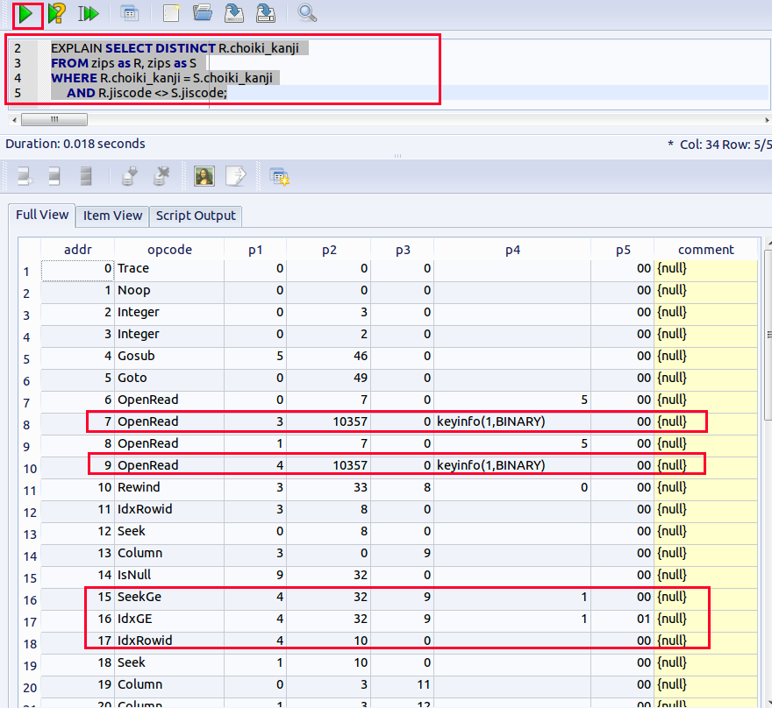Image resolution: width=772 pixels, height=708 pixels.
Task: Click the p1 column header
Action: [x=255, y=250]
